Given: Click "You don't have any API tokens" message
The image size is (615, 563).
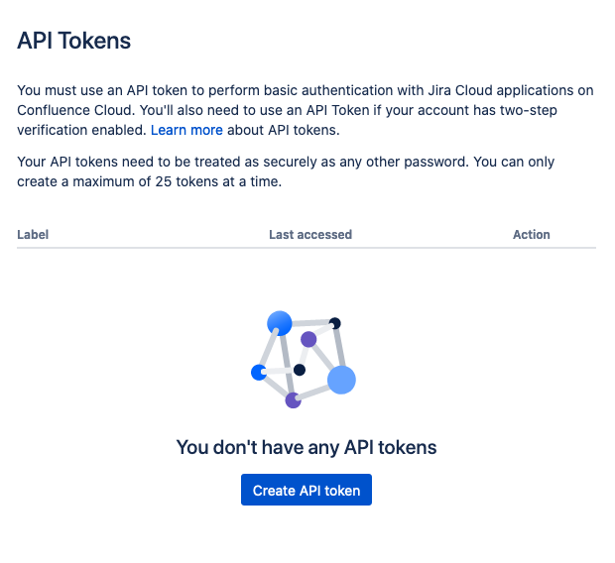Looking at the screenshot, I should point(307,447).
